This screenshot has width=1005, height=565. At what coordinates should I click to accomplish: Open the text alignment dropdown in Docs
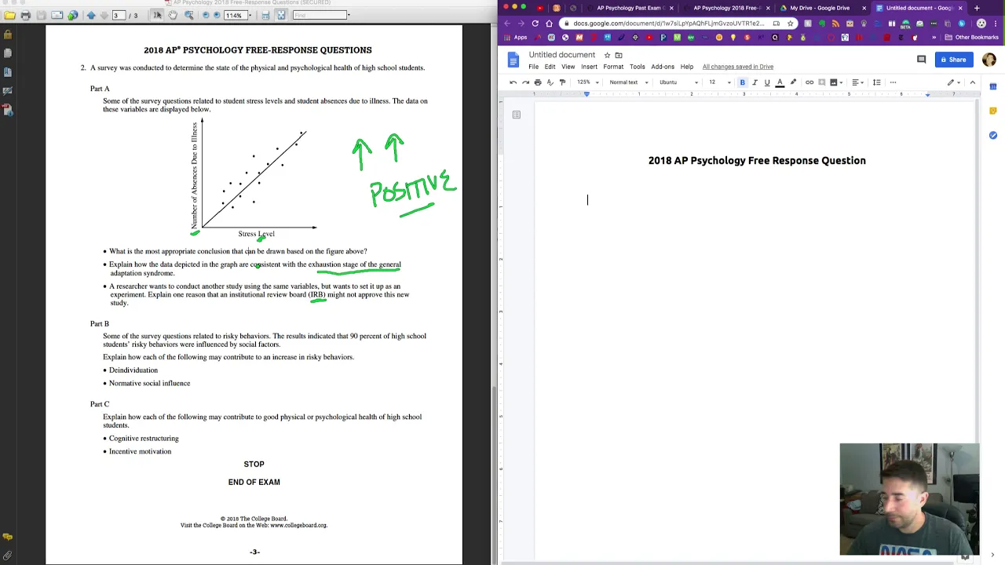click(857, 82)
